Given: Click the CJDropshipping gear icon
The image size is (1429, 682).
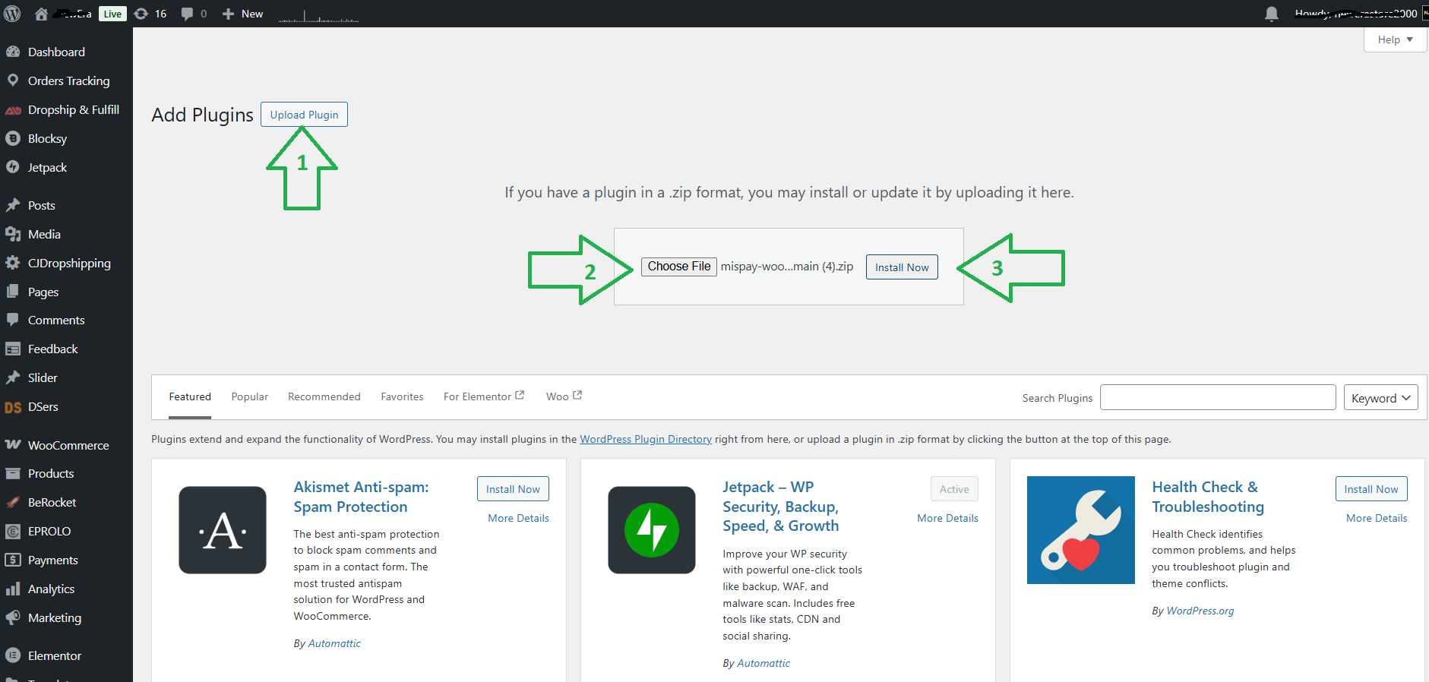Looking at the screenshot, I should point(13,263).
